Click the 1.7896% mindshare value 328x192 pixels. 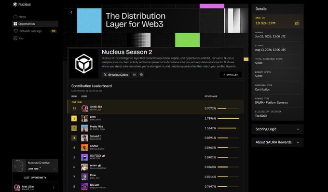tap(210, 118)
